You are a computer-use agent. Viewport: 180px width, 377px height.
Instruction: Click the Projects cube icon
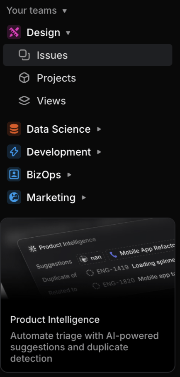(24, 78)
